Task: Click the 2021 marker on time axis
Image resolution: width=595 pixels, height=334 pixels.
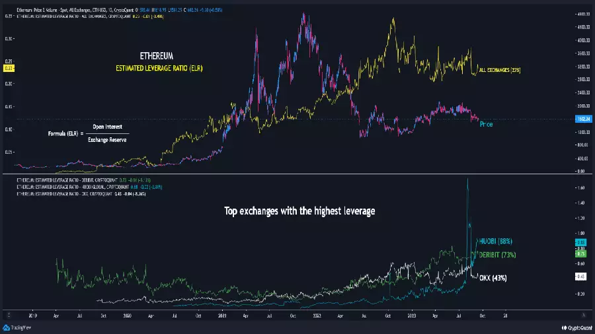Action: [x=222, y=316]
